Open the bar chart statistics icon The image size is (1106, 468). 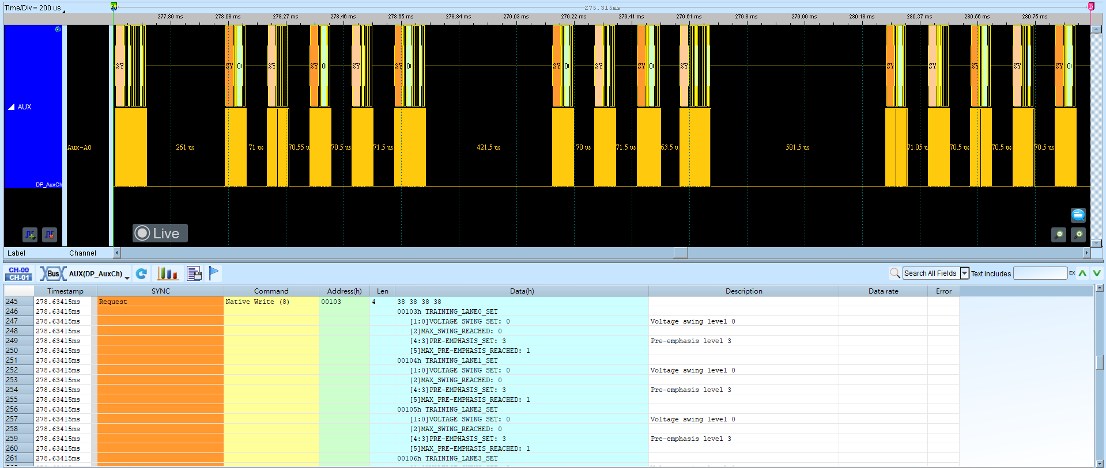168,273
